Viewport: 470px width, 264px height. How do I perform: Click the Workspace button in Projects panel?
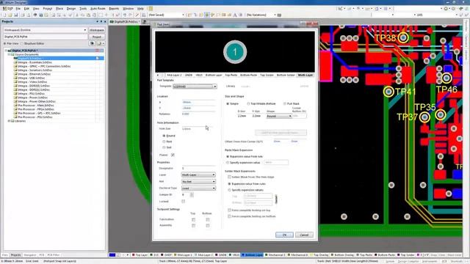[x=96, y=30]
